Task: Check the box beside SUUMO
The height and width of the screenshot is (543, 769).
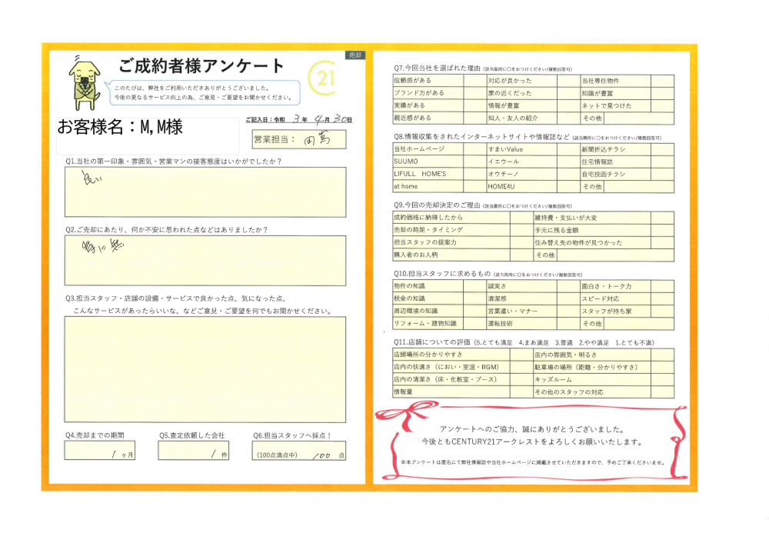Action: pyautogui.click(x=474, y=162)
